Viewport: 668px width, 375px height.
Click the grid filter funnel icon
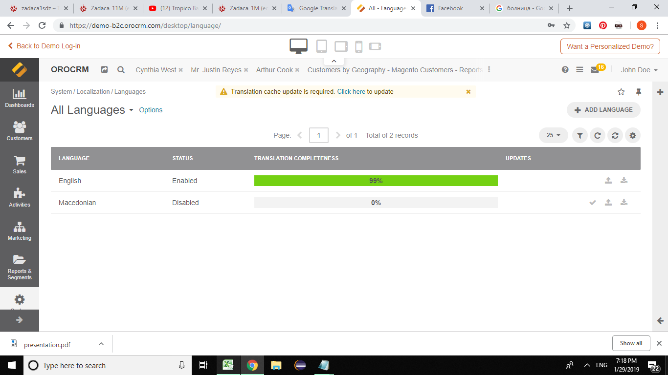pyautogui.click(x=579, y=136)
